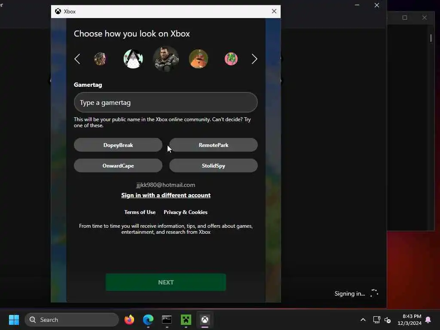440x330 pixels.
Task: Select the armored soldier gamerpic
Action: (x=166, y=59)
